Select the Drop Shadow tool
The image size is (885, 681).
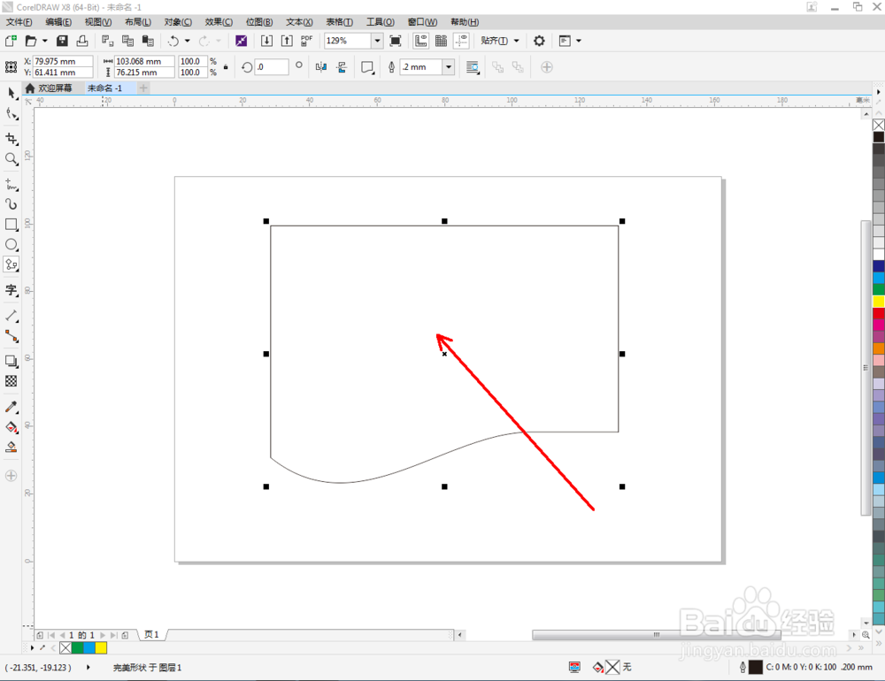12,361
